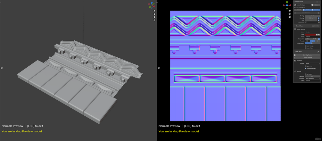The height and width of the screenshot is (141, 322).
Task: Open the Contrast dropdown None (Medium)
Action: click(x=312, y=79)
